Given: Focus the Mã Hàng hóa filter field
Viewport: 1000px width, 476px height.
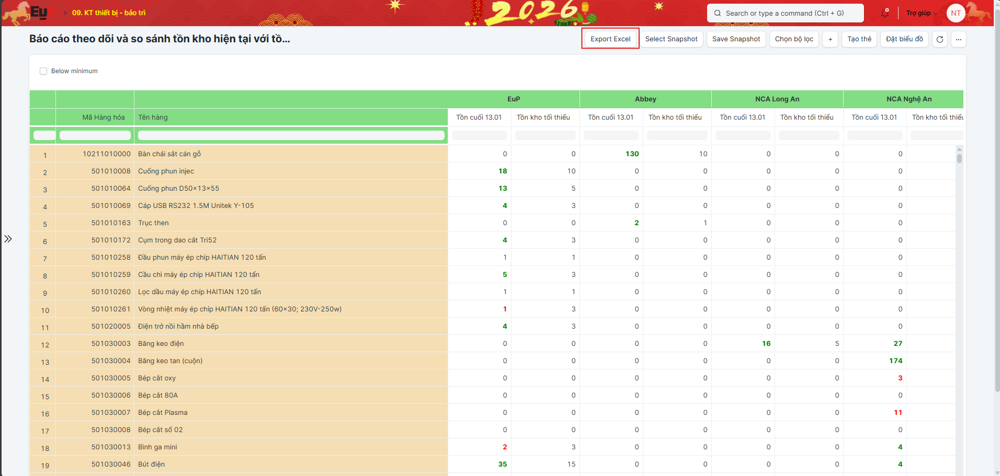Looking at the screenshot, I should 95,135.
